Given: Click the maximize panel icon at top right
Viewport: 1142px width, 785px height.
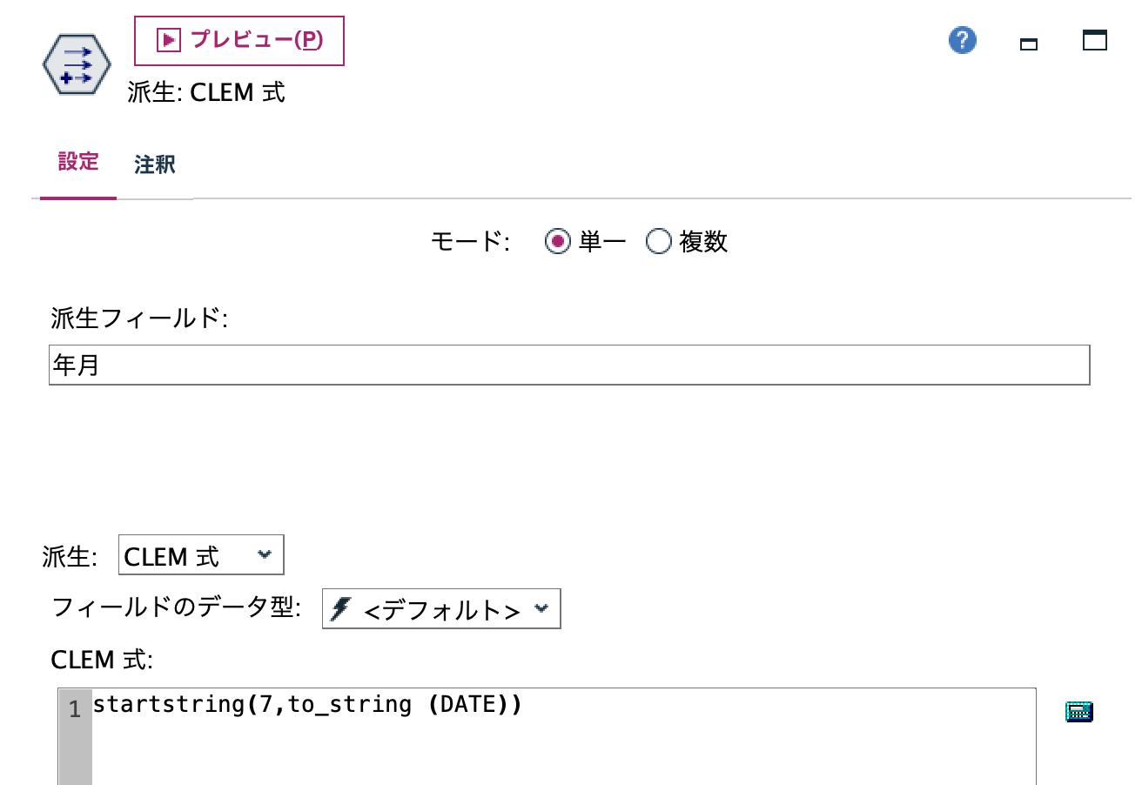Looking at the screenshot, I should pyautogui.click(x=1095, y=40).
